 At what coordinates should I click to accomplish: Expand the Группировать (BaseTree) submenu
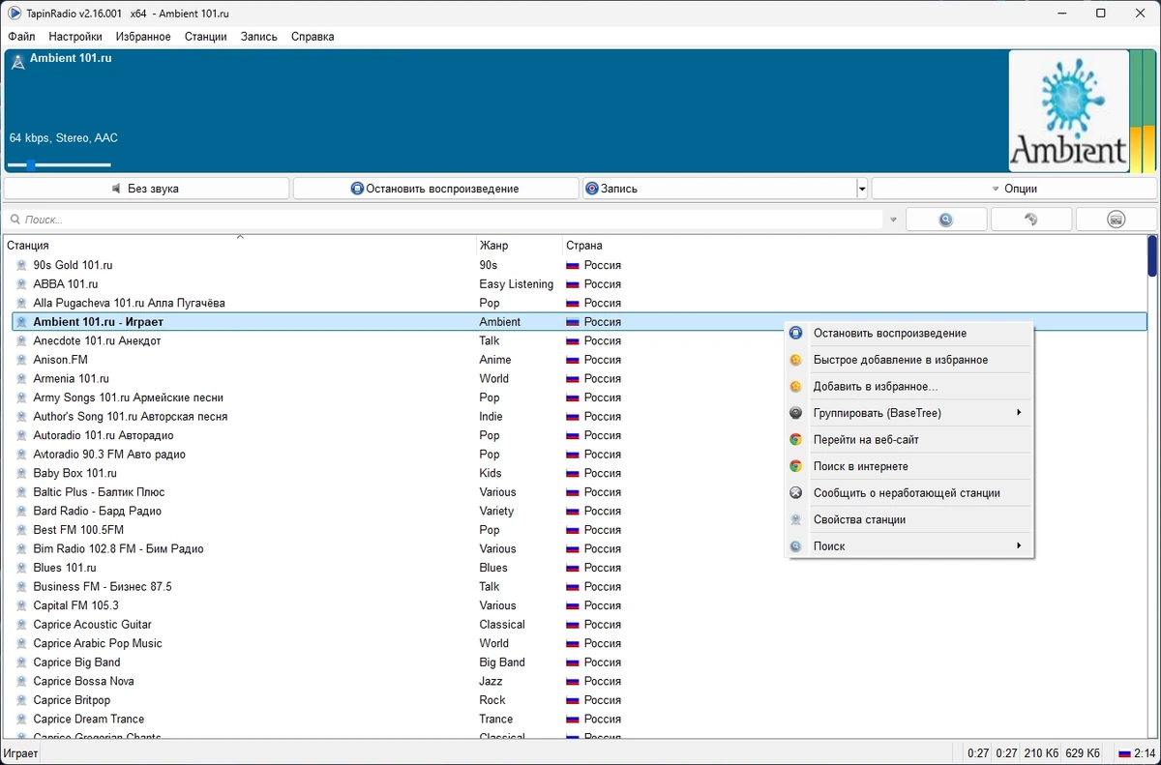pos(909,413)
